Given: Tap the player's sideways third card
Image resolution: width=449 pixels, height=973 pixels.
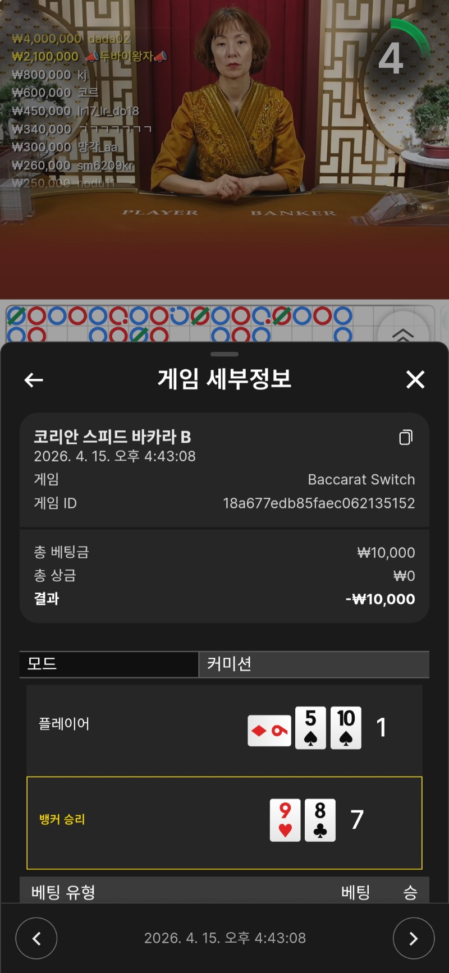Looking at the screenshot, I should click(x=269, y=731).
